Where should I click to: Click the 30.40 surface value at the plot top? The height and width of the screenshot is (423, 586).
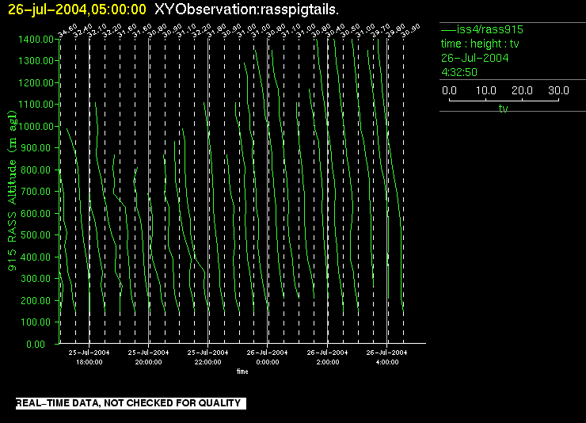(x=335, y=31)
